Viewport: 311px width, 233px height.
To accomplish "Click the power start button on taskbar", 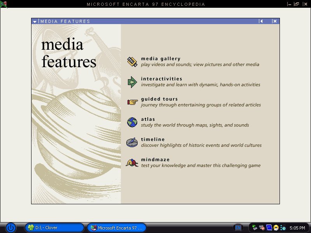I will pos(10,228).
